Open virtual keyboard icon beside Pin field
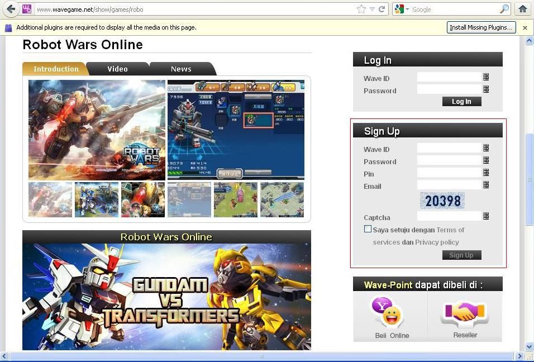 (486, 172)
